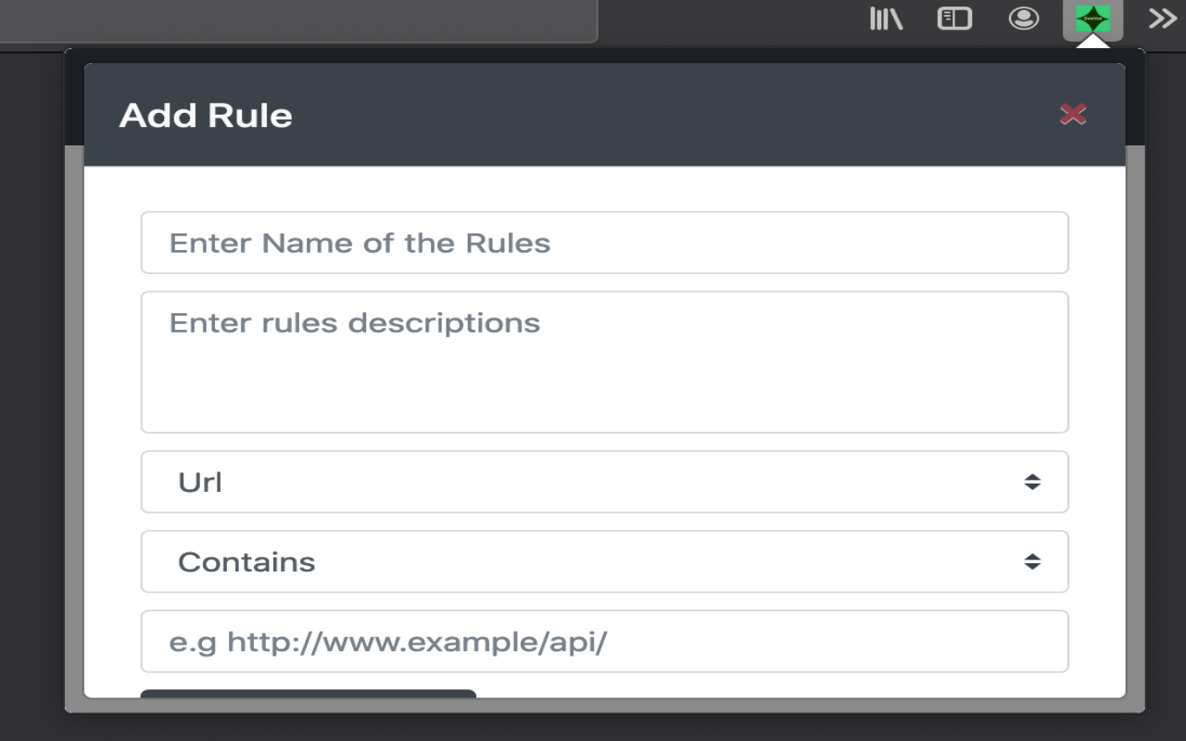This screenshot has width=1186, height=741.
Task: Click the Add Rule dialog title
Action: (206, 116)
